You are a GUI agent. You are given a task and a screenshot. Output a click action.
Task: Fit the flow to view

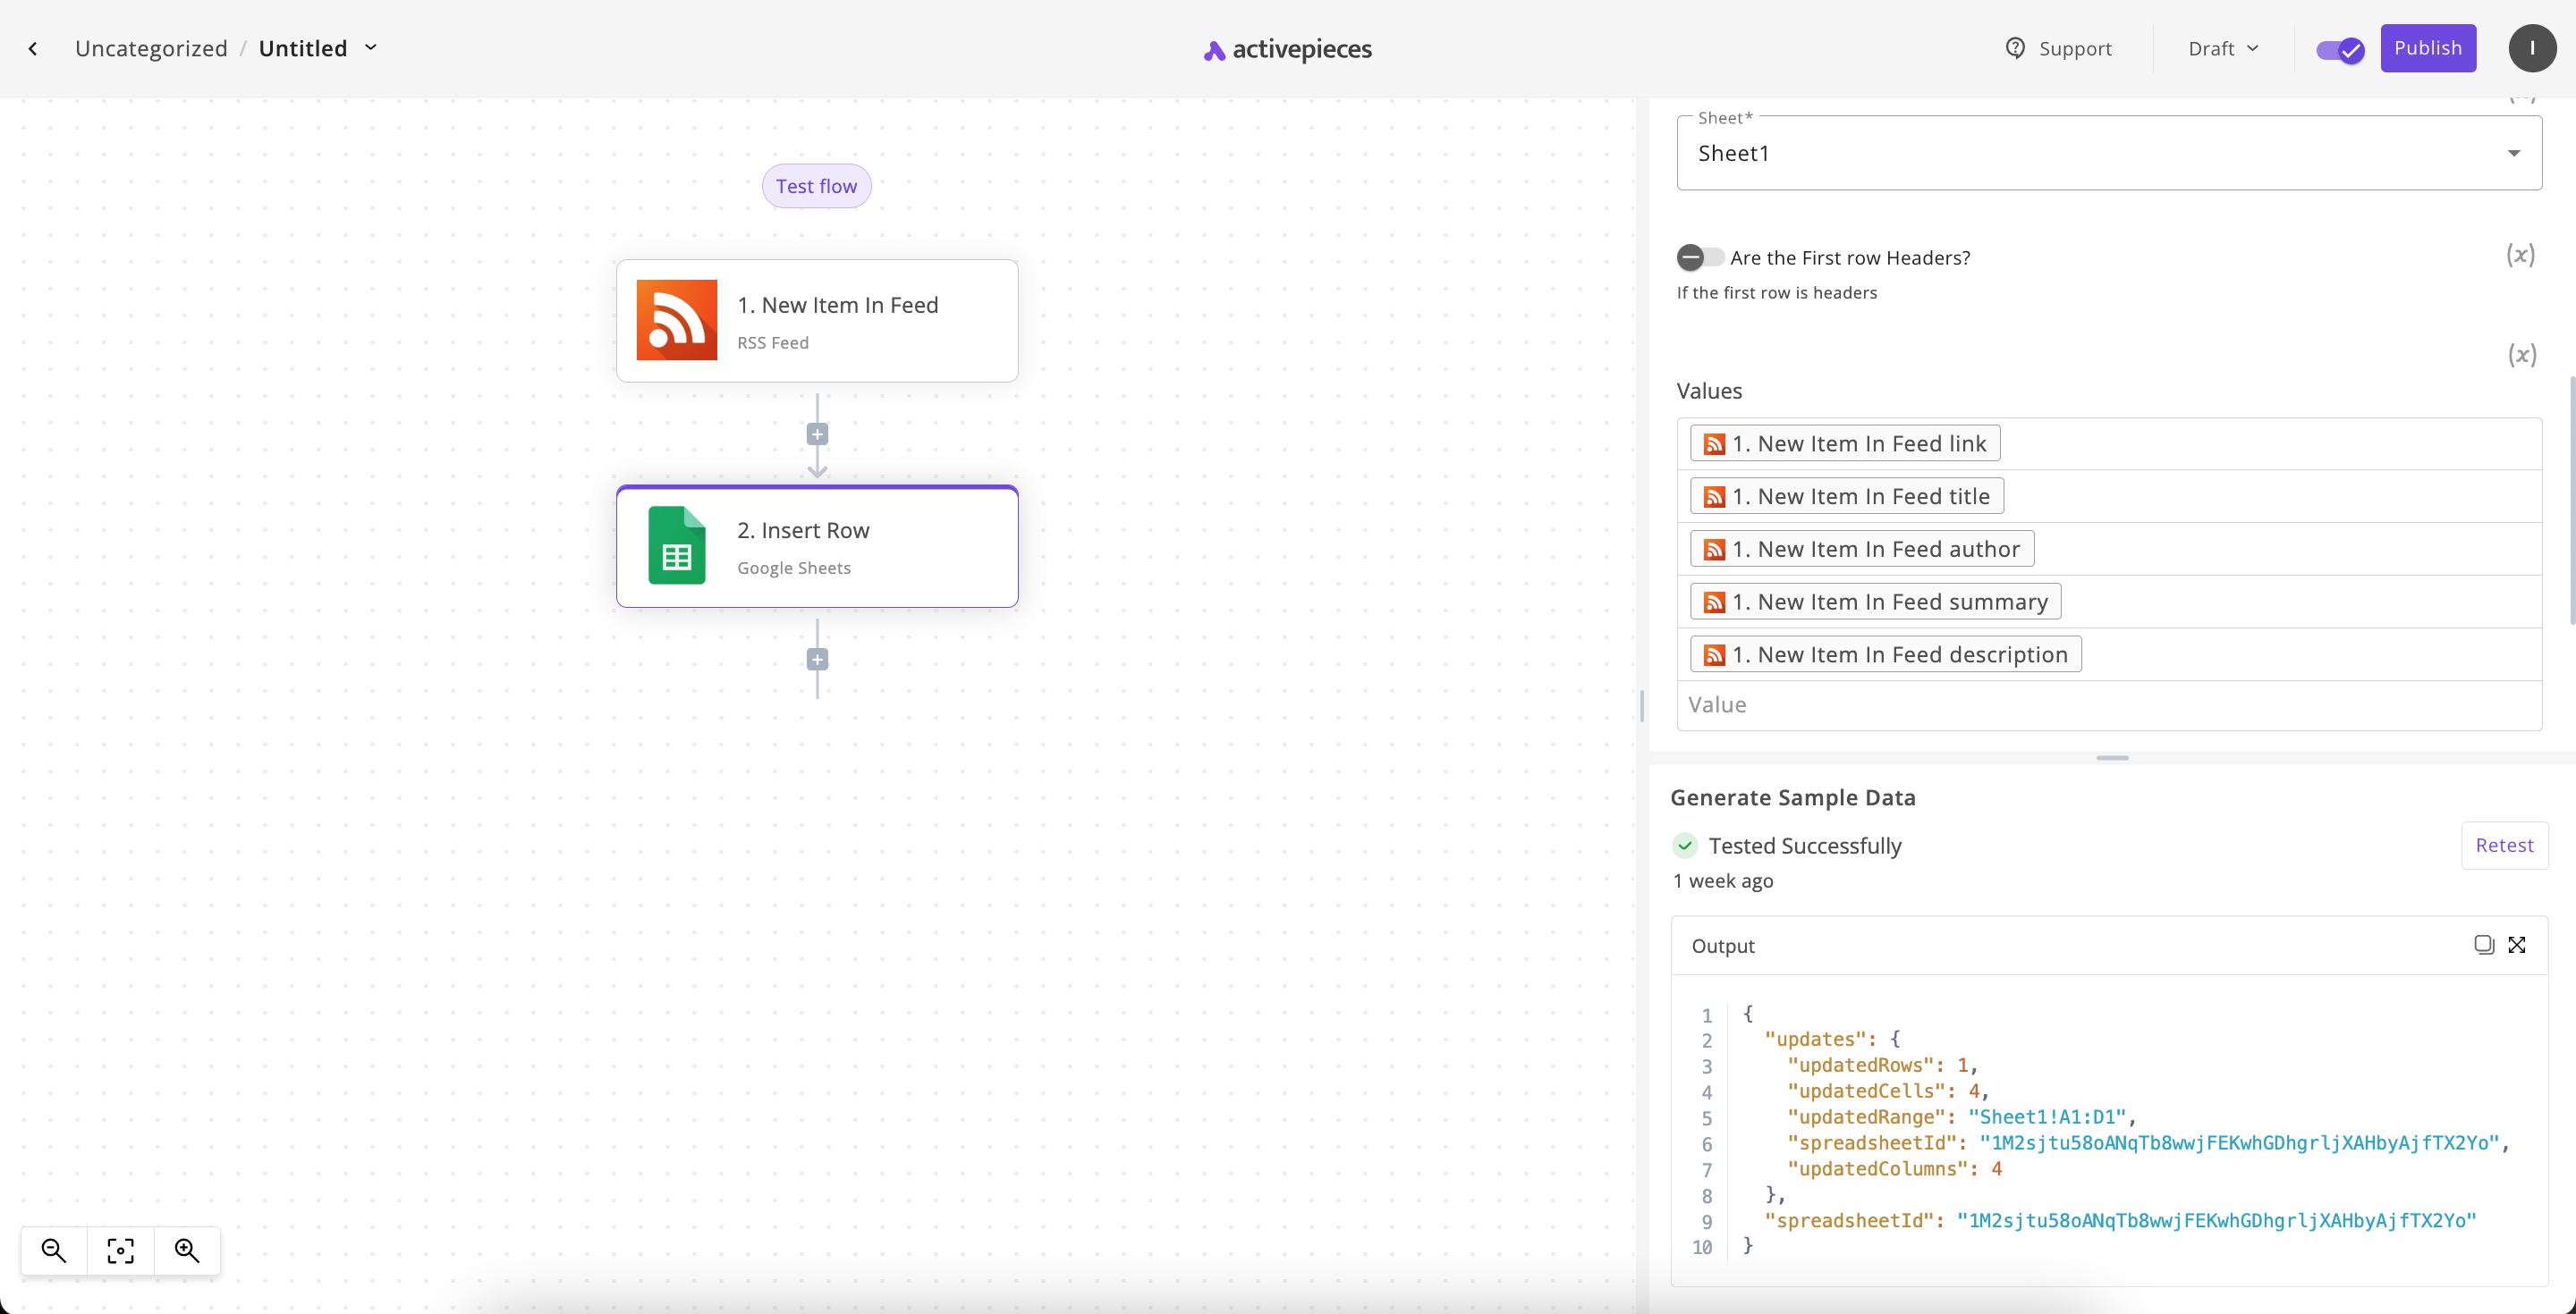point(120,1250)
